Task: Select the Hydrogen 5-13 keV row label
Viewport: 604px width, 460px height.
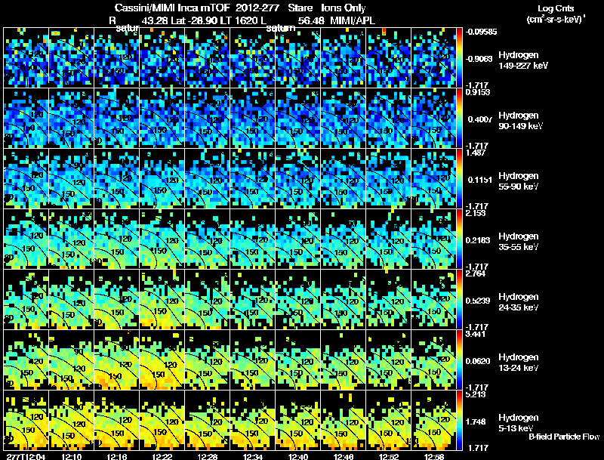Action: tap(518, 423)
